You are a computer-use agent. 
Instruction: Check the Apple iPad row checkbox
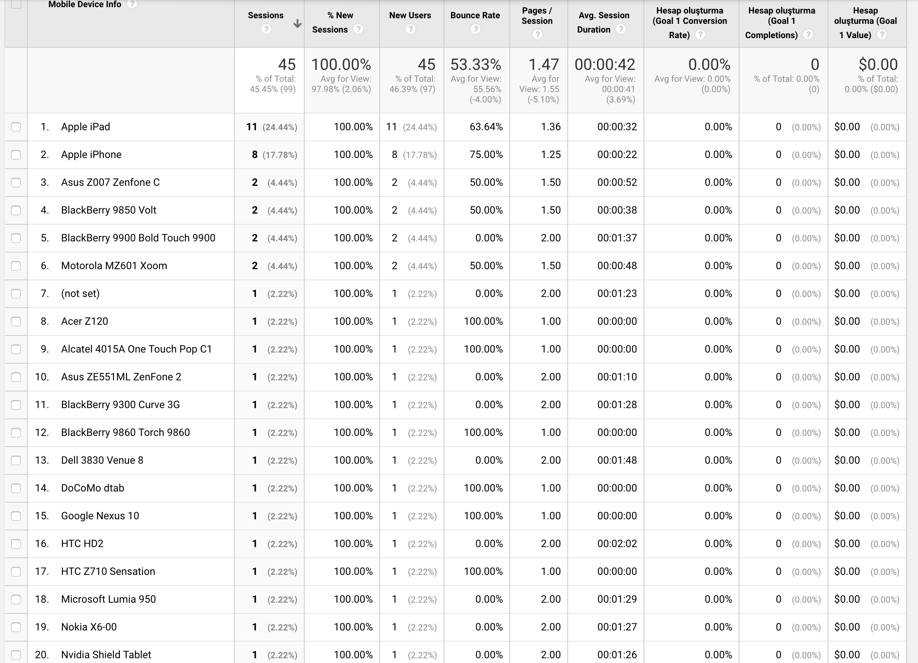16,127
